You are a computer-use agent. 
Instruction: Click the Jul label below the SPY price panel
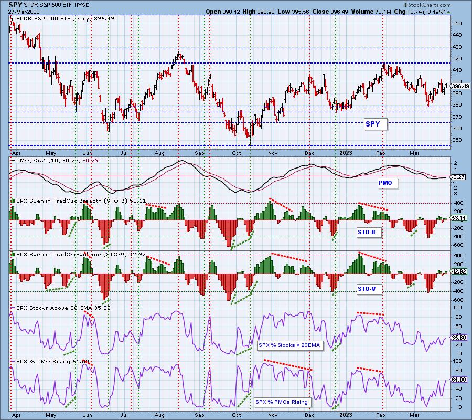click(x=124, y=153)
